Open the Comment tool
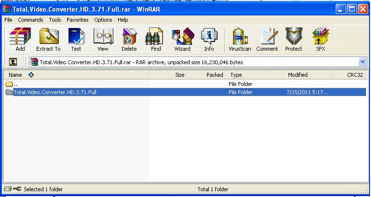This screenshot has width=371, height=197. 267,39
